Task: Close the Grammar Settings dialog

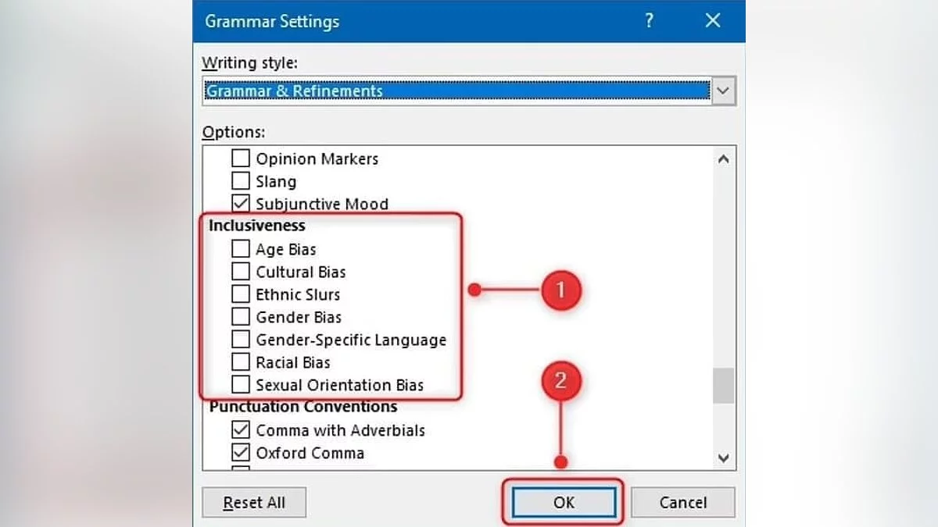Action: 713,21
